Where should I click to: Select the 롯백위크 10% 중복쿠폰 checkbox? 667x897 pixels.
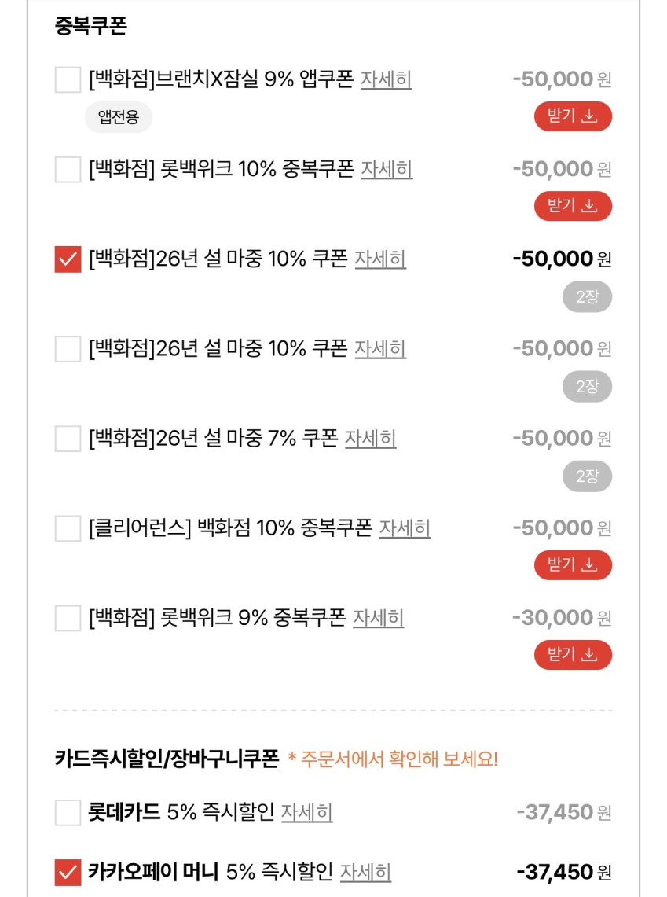coord(68,169)
